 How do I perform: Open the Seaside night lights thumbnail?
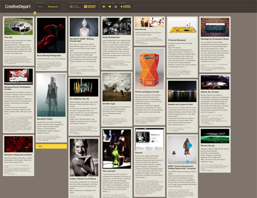[x=182, y=91]
